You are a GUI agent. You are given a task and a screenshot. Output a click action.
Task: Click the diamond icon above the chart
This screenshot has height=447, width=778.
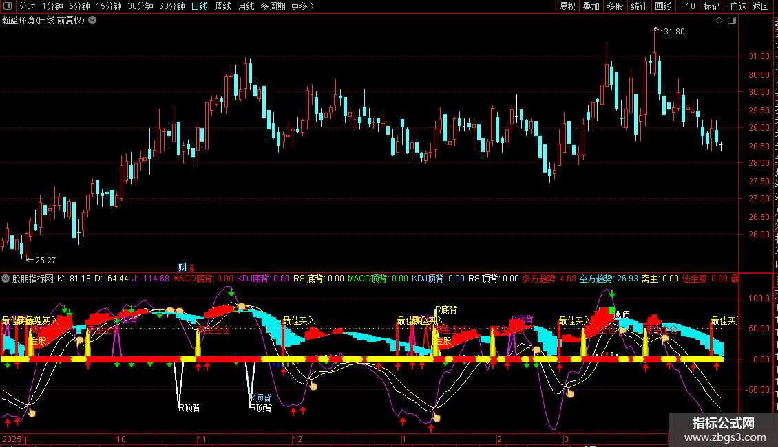point(719,21)
